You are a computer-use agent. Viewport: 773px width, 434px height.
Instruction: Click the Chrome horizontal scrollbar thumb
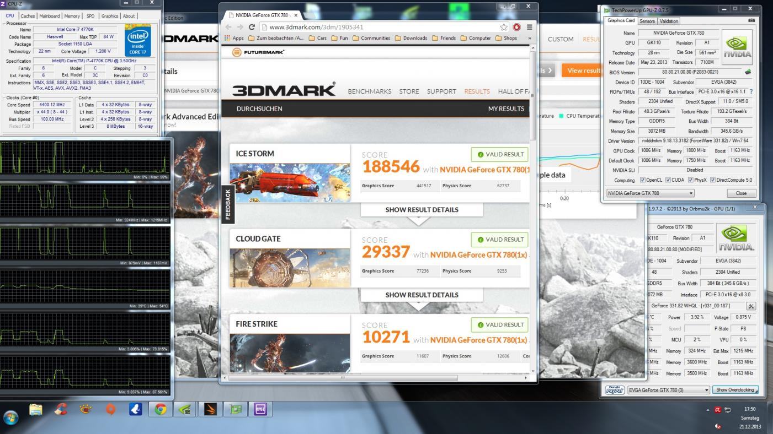[343, 378]
